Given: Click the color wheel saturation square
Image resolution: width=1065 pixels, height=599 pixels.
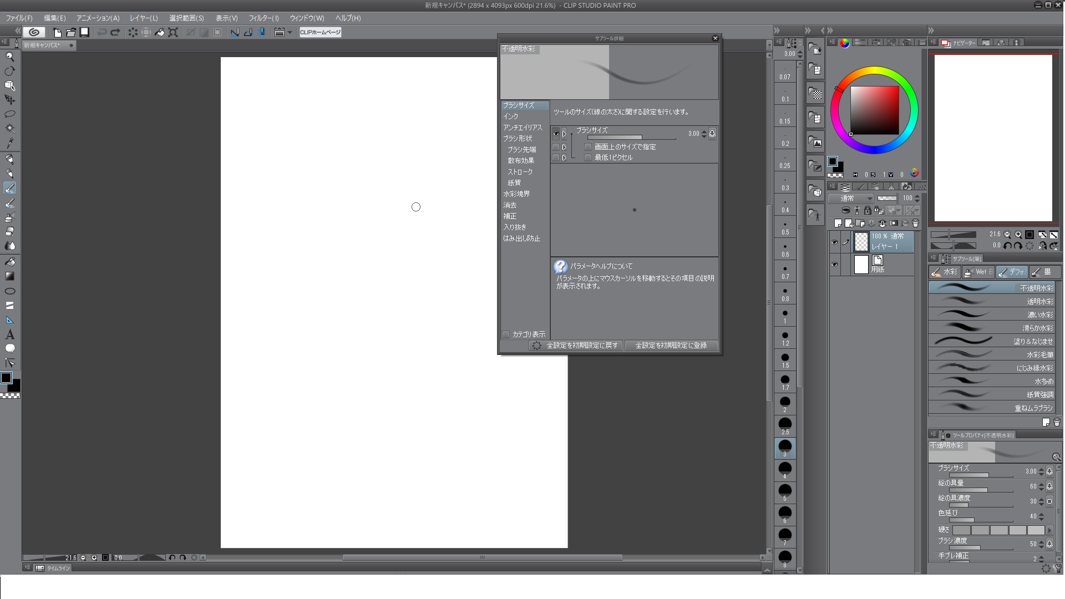Looking at the screenshot, I should pos(875,110).
